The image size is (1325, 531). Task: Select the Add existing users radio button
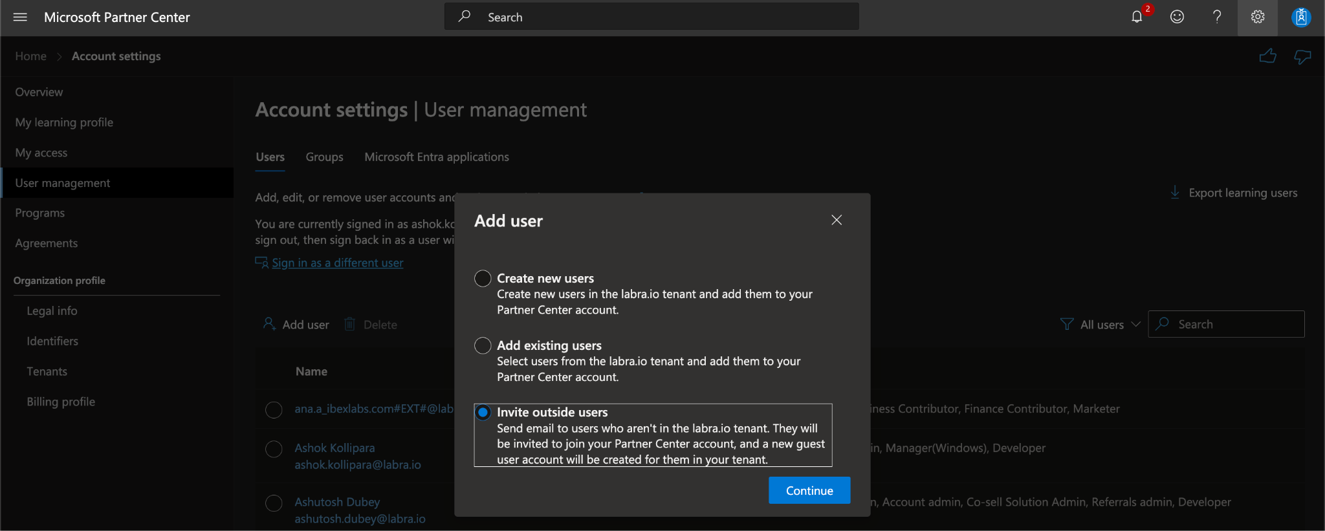tap(483, 345)
